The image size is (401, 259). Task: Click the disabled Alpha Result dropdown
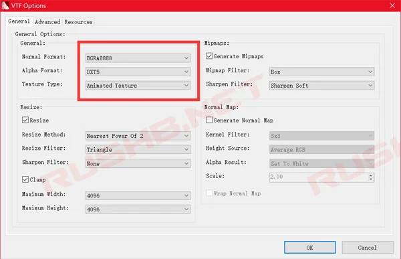click(x=321, y=163)
